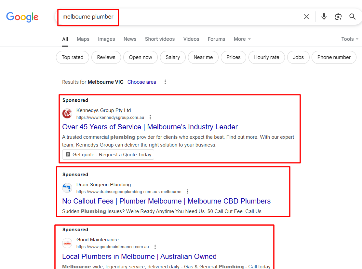Click the Good Maintenance favicon
The width and height of the screenshot is (362, 269).
[x=67, y=243]
